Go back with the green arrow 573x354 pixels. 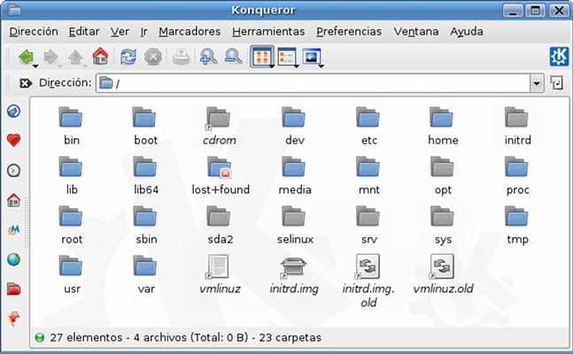coord(26,57)
